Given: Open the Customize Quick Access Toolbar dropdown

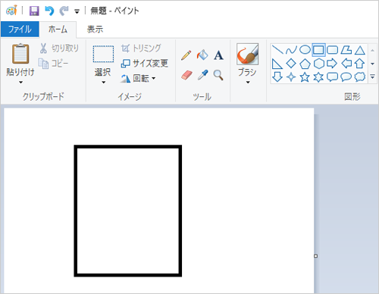Looking at the screenshot, I should pos(77,11).
